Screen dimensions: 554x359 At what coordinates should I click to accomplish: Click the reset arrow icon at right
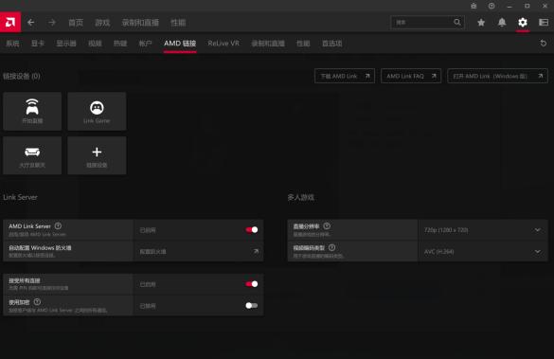pos(544,44)
